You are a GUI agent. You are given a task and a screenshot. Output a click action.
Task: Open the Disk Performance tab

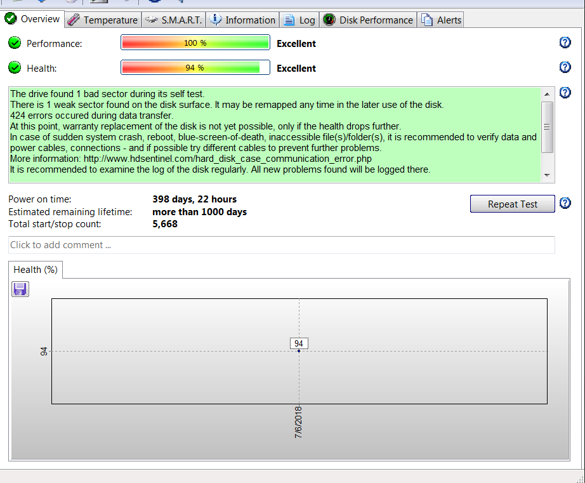pos(368,20)
